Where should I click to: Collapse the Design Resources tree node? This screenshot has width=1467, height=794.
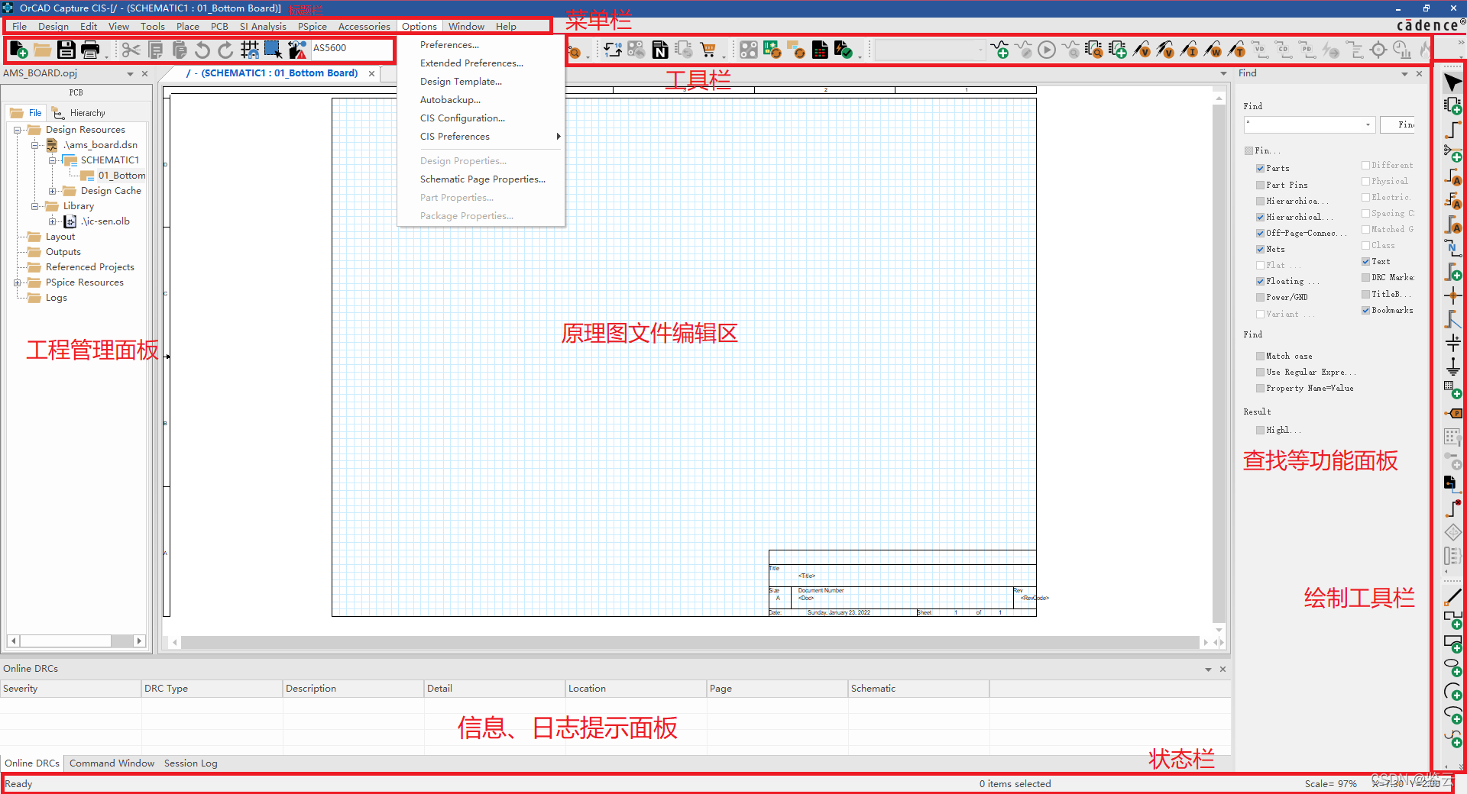[x=18, y=130]
